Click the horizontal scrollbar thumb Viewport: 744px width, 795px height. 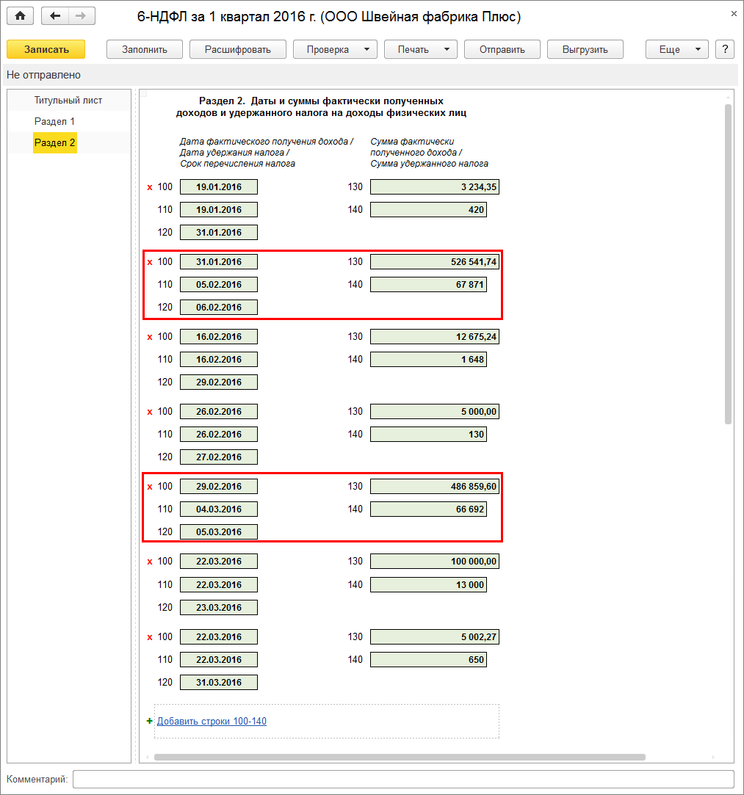click(x=400, y=757)
